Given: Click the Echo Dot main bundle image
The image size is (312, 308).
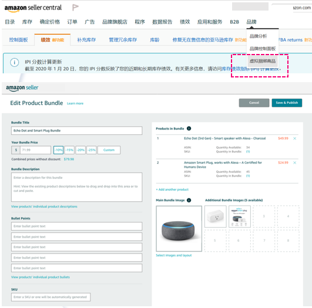Looking at the screenshot, I should point(179,229).
